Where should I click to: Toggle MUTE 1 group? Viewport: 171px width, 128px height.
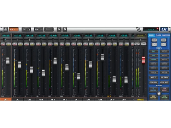click(165, 51)
